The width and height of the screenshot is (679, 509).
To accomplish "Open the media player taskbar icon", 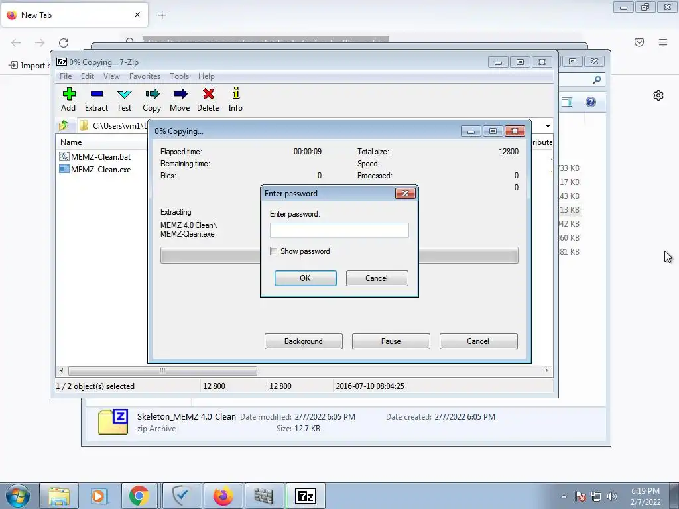I will [99, 496].
